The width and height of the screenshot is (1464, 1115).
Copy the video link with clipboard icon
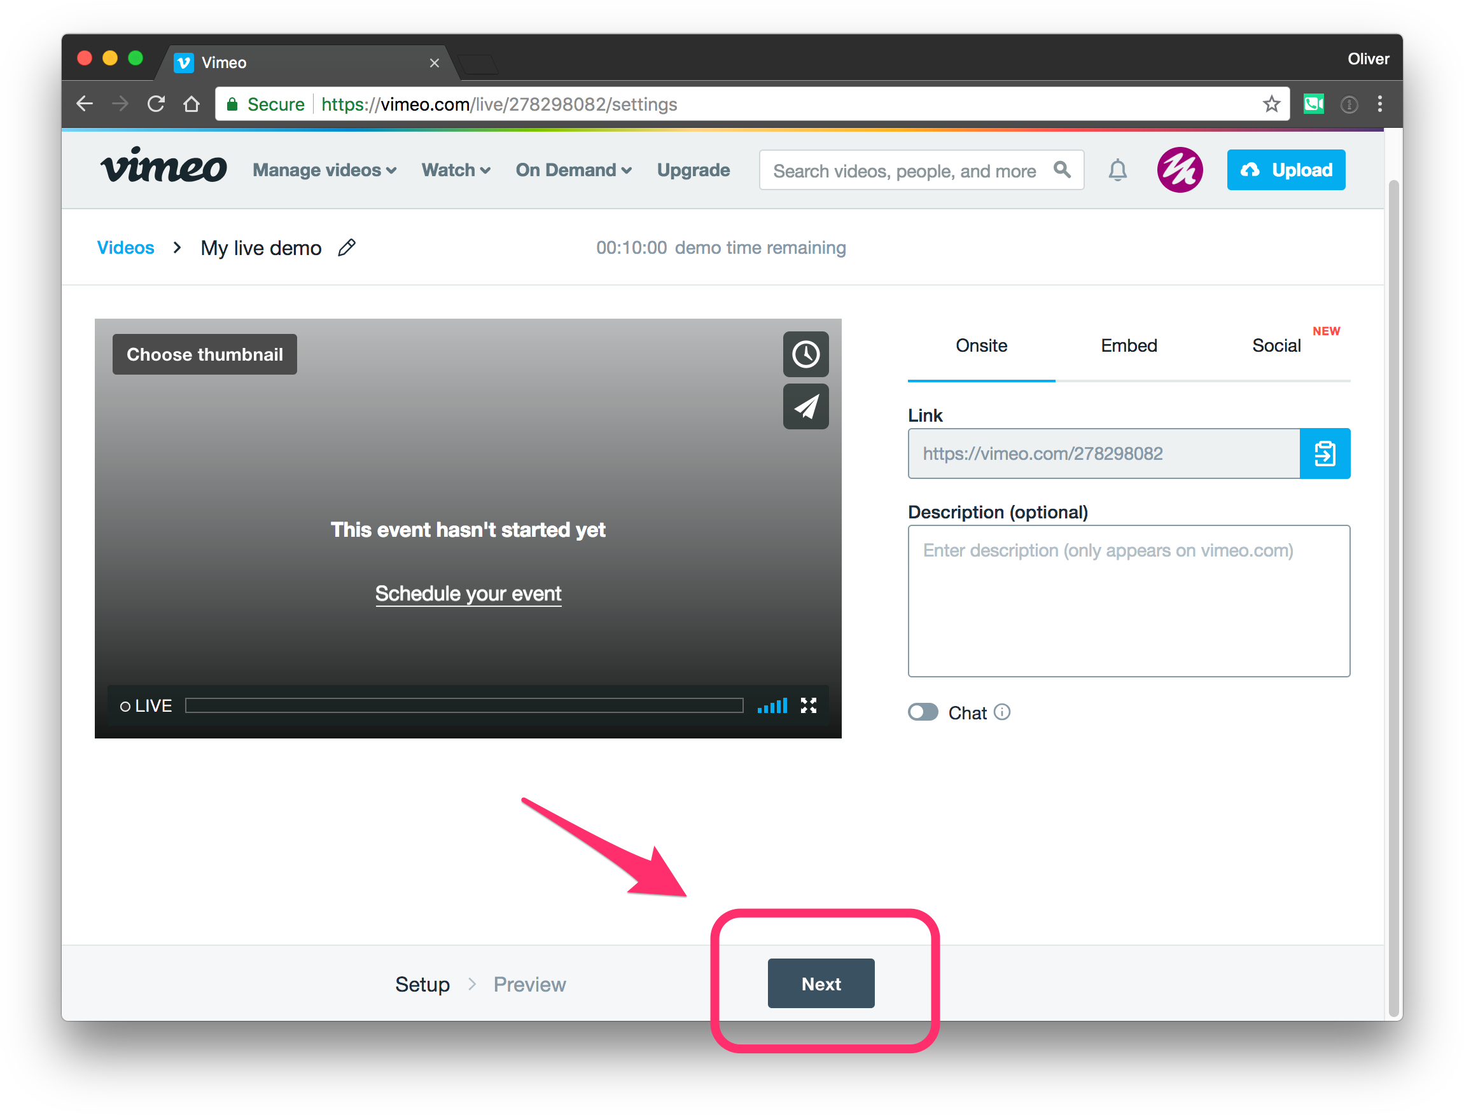pos(1325,454)
